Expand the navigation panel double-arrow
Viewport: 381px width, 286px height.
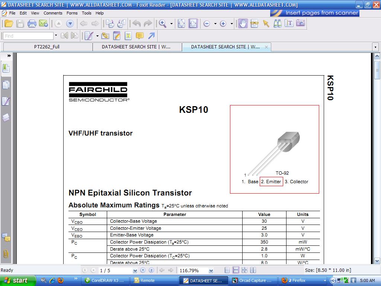coord(9,56)
